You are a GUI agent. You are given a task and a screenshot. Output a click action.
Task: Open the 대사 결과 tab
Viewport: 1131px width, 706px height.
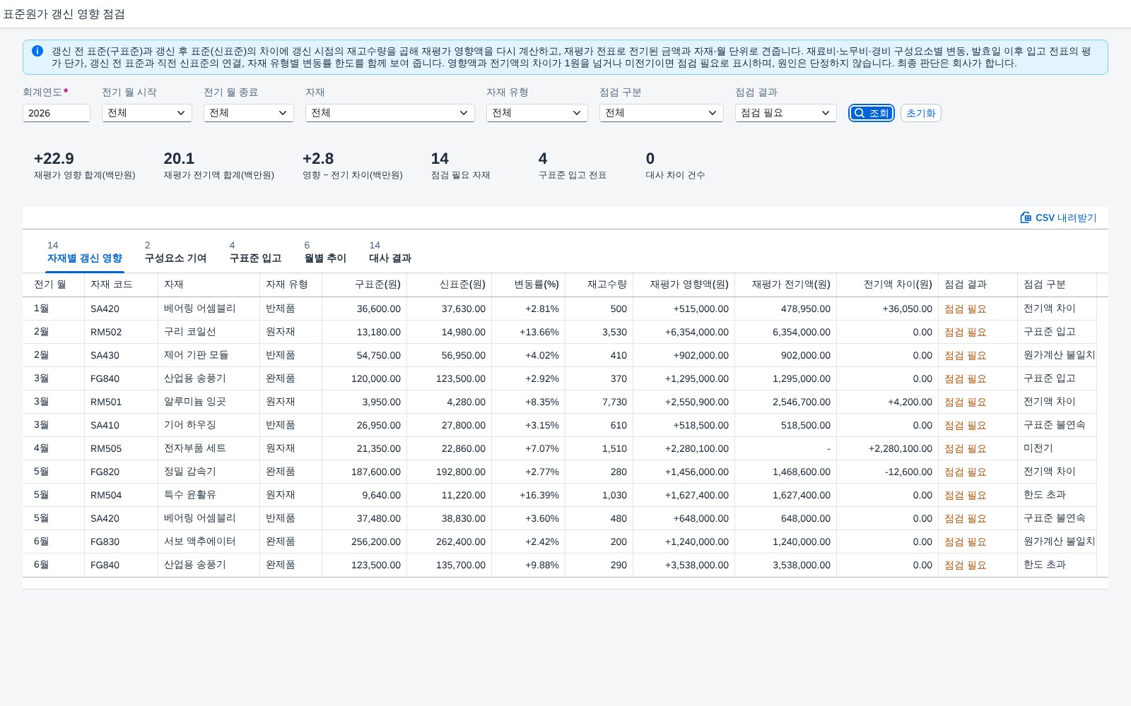click(390, 252)
